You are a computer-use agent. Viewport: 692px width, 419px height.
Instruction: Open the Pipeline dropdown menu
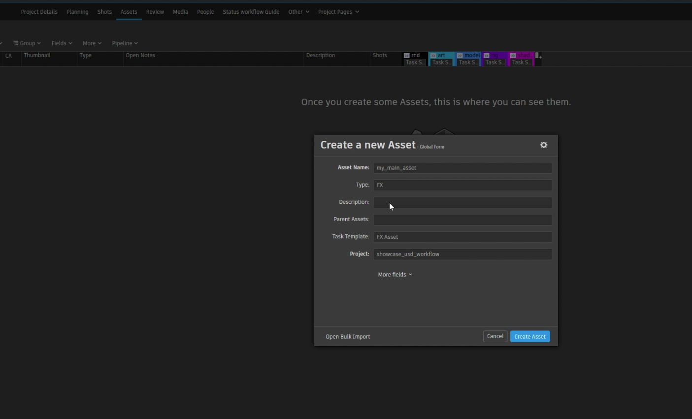pos(125,43)
